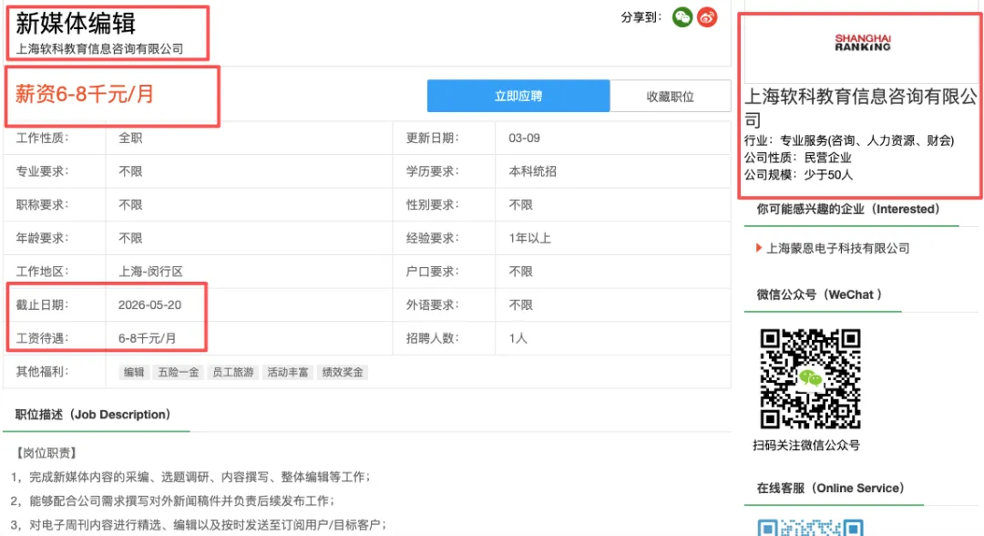
Task: Click the 在线客服 (Online Service) heading
Action: (x=830, y=488)
